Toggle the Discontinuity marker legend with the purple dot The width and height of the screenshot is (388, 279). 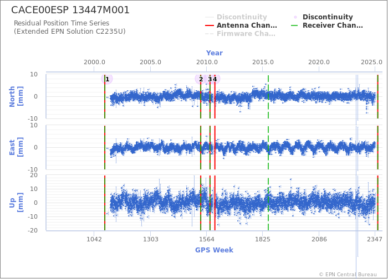[323, 17]
